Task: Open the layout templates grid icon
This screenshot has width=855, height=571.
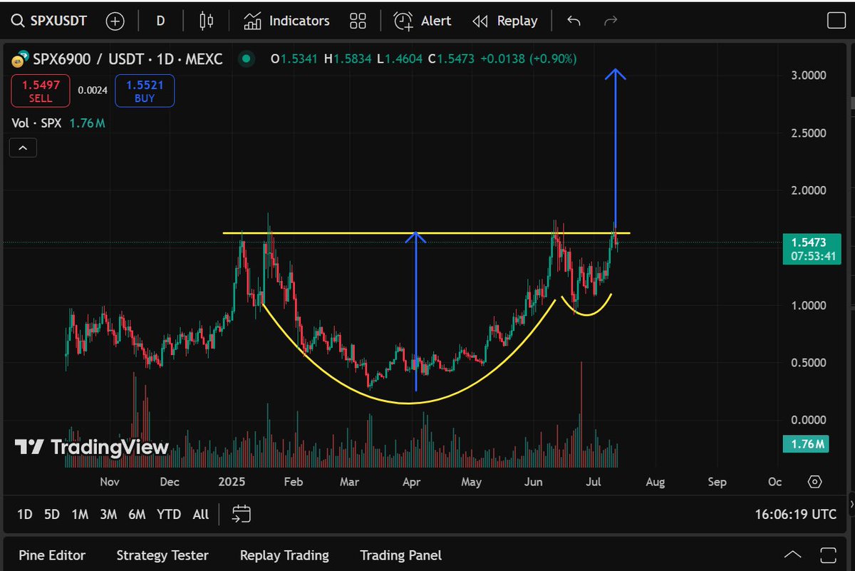Action: (x=358, y=21)
